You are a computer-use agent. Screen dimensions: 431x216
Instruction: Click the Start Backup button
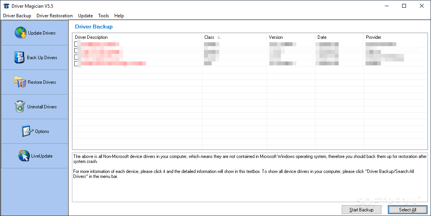point(361,210)
